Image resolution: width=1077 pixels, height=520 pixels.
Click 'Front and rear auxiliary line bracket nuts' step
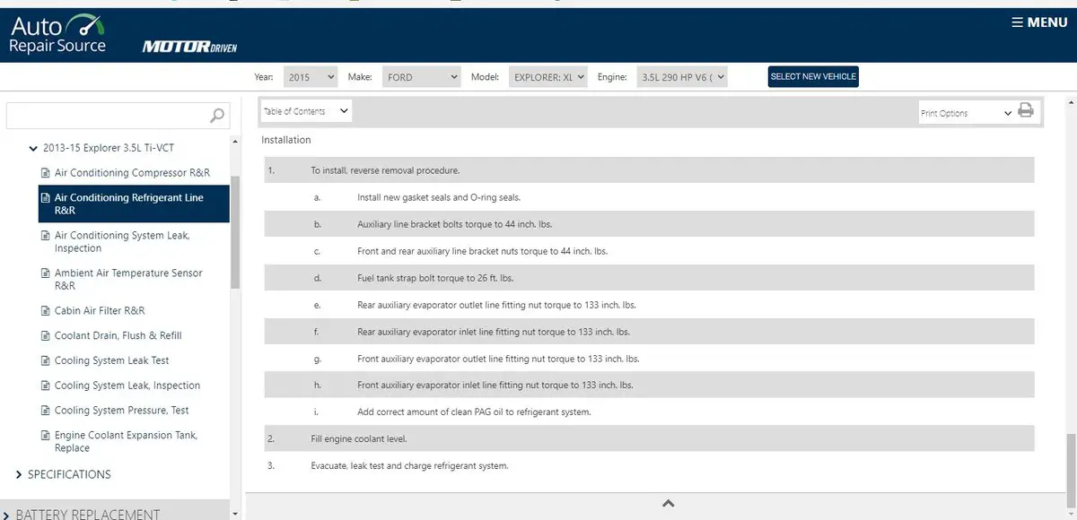coord(482,251)
